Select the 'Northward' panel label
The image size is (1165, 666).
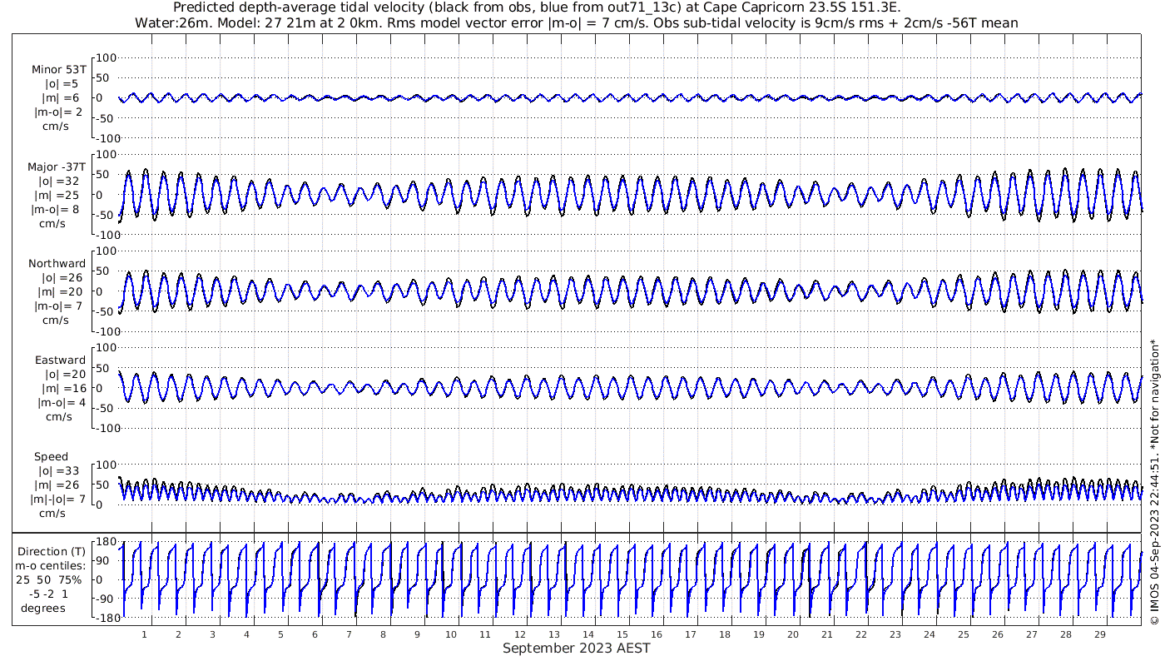pos(57,263)
